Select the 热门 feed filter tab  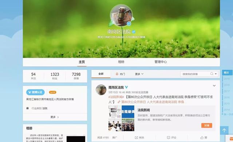pos(122,74)
